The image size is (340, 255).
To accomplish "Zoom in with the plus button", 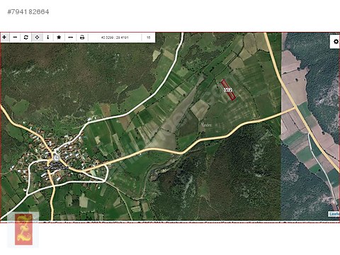I will (4, 38).
